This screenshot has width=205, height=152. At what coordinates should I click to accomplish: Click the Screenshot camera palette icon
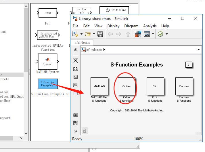click(76, 115)
